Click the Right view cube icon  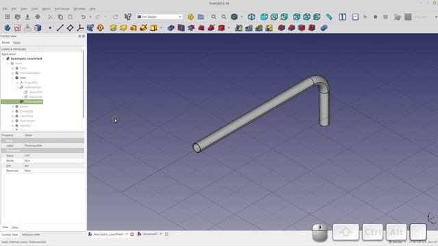[x=284, y=16]
